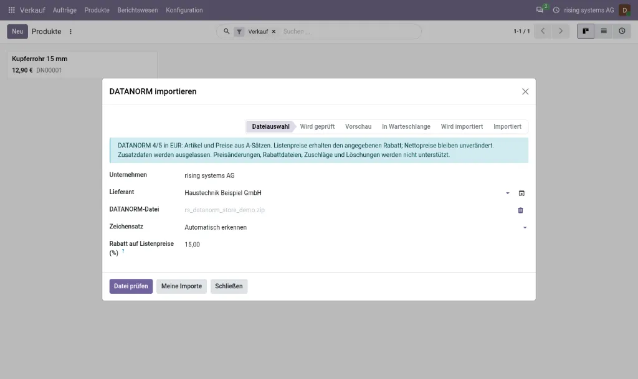
Task: Expand the Lieferant dropdown arrow
Action: pos(507,194)
